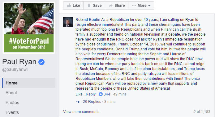215x117 pixels.
Task: Click Reply under Roland Boutin's comment
Action: (91, 94)
